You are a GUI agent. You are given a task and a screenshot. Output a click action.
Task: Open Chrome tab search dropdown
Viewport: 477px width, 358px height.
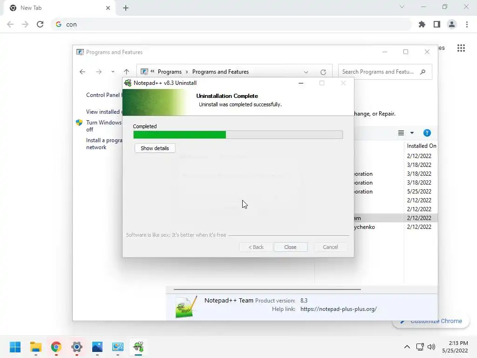point(402,7)
